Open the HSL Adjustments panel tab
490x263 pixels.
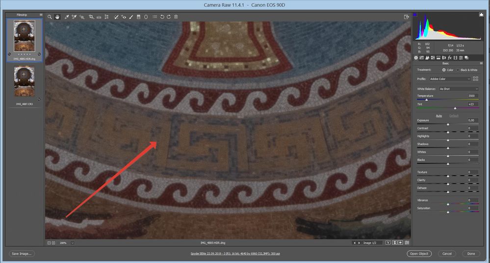point(433,58)
